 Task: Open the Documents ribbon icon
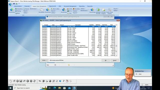tap(41, 10)
